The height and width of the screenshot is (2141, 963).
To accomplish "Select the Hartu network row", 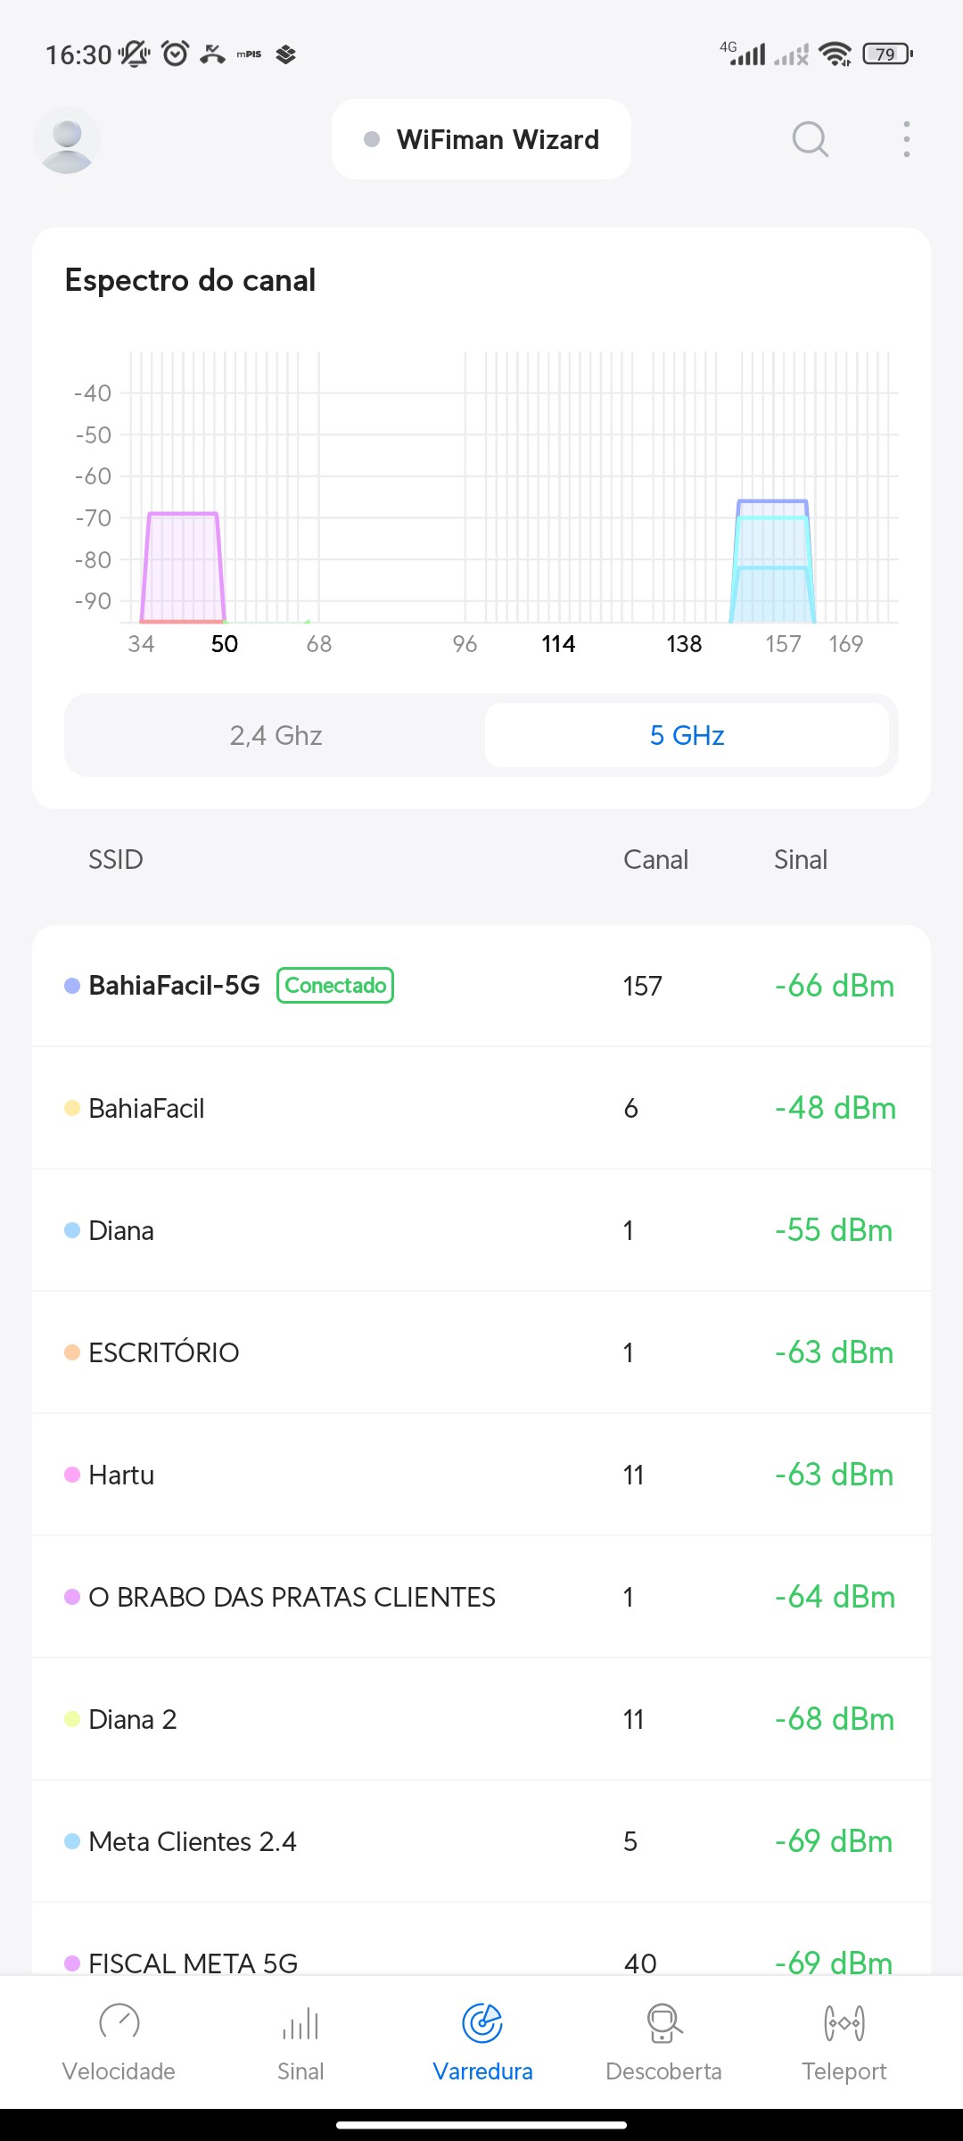I will click(x=481, y=1475).
